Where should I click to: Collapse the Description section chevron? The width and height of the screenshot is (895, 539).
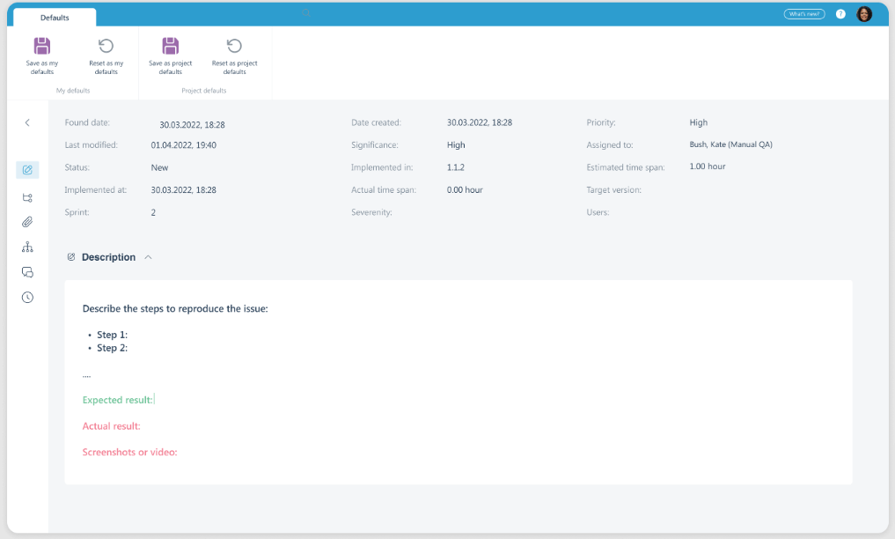[148, 257]
